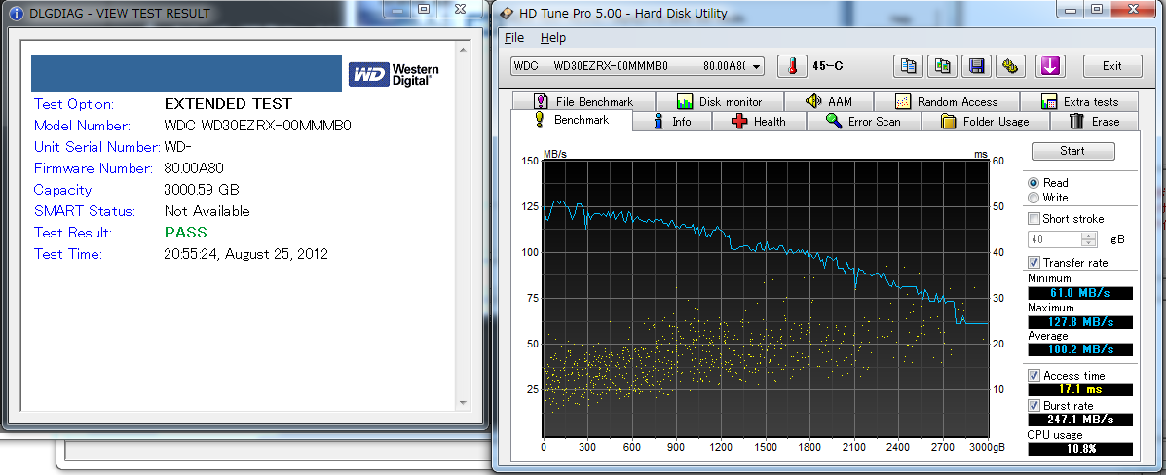Click the Western Digital logo in DLGDIAG

(x=394, y=74)
